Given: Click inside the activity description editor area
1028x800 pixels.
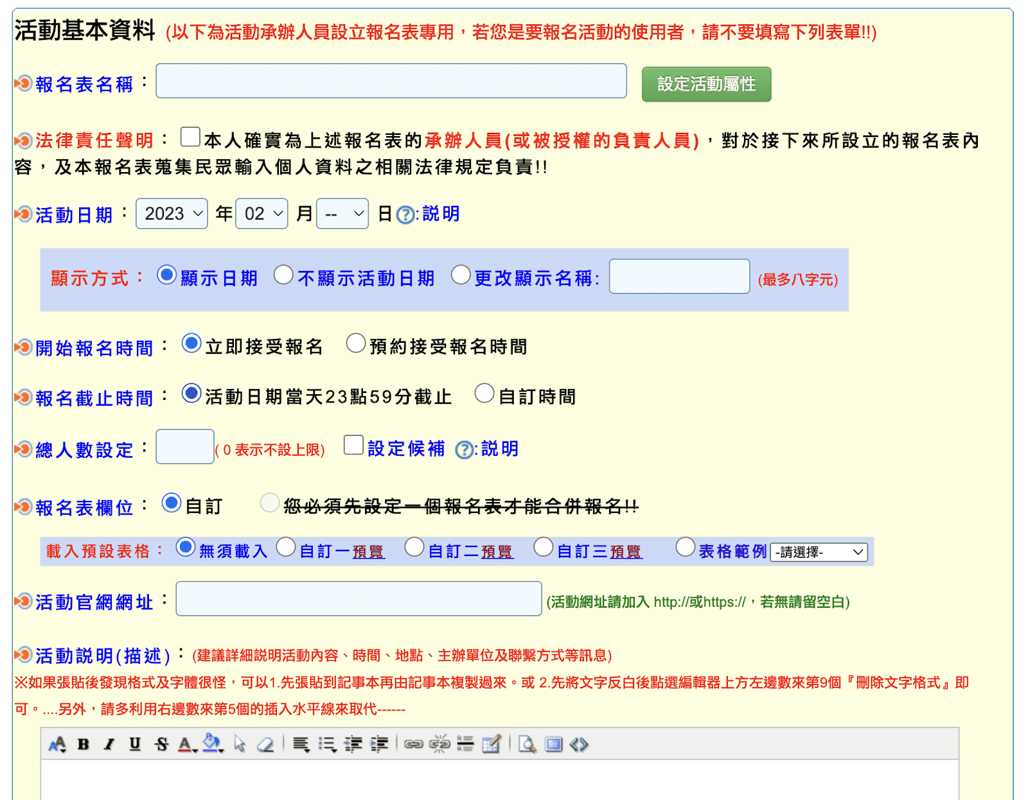Looking at the screenshot, I should [500, 779].
